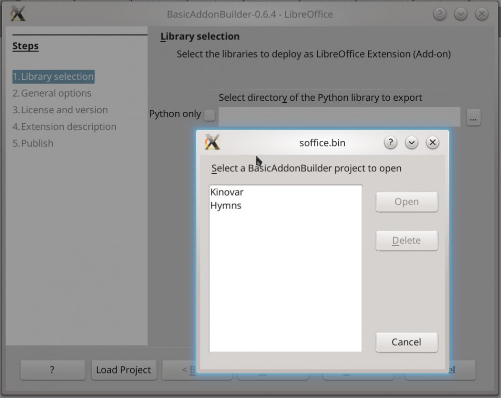This screenshot has width=501, height=398.
Task: Cancel the project selection dialog
Action: tap(407, 342)
